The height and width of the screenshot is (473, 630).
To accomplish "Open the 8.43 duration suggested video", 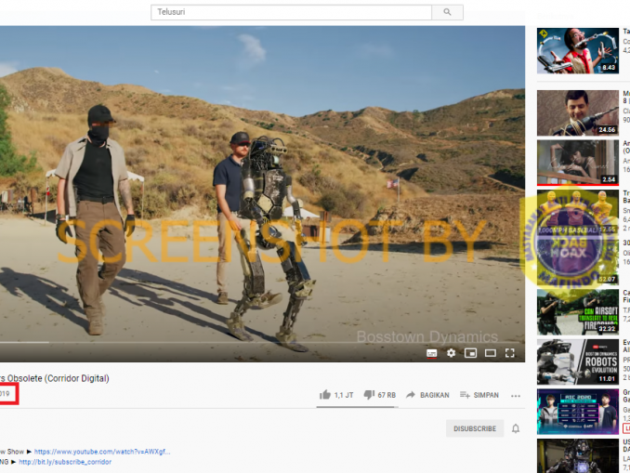I will tap(578, 50).
